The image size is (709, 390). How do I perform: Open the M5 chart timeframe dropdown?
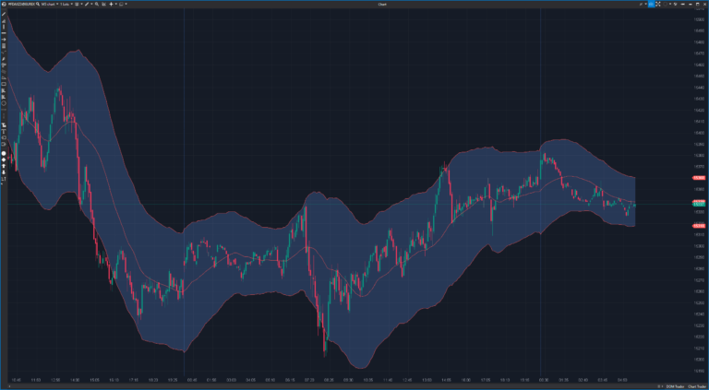pyautogui.click(x=45, y=6)
